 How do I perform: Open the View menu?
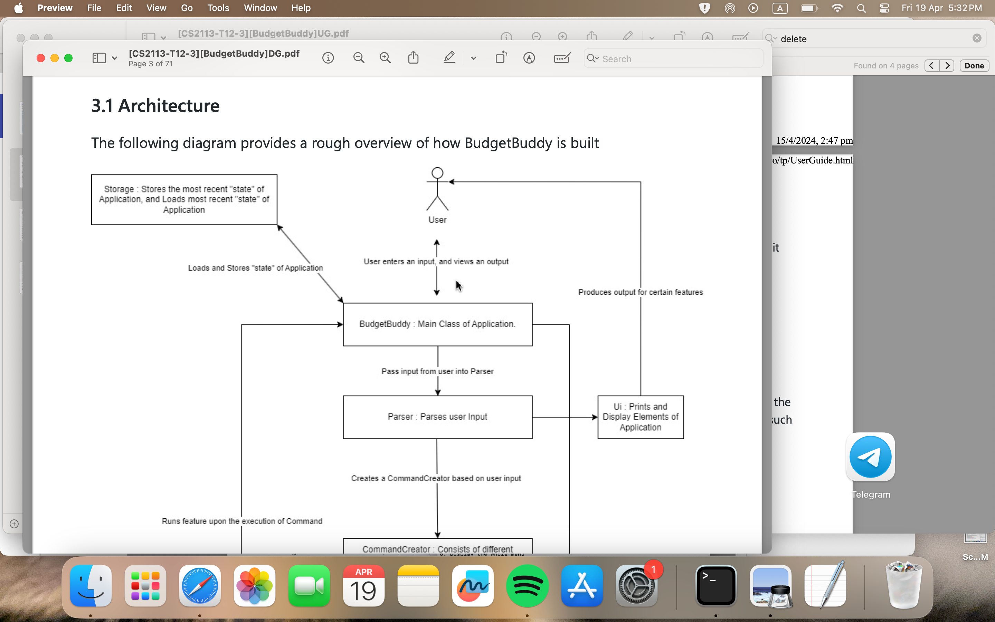point(156,8)
